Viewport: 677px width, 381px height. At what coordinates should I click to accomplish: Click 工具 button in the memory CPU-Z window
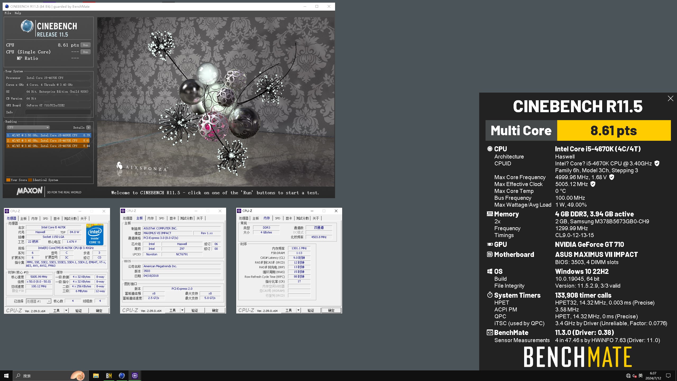point(289,310)
